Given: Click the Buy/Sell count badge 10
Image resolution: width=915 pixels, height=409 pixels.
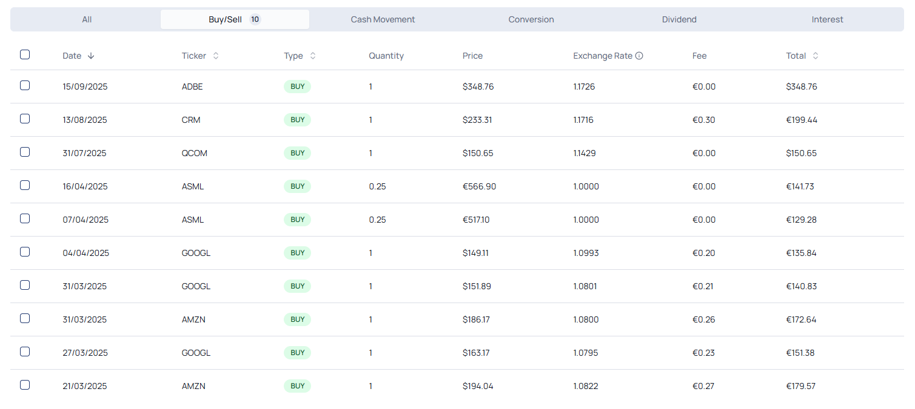Looking at the screenshot, I should pos(255,19).
